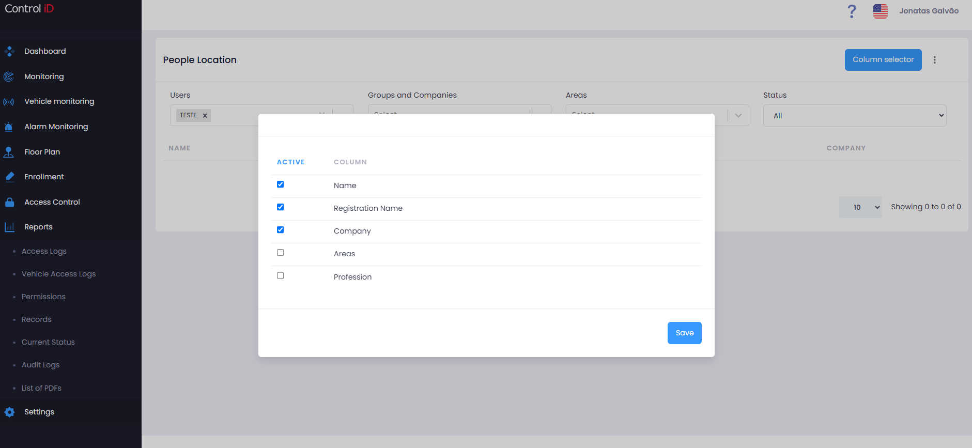The image size is (972, 448).
Task: Click the ACTIVE column header in dialog
Action: point(290,162)
